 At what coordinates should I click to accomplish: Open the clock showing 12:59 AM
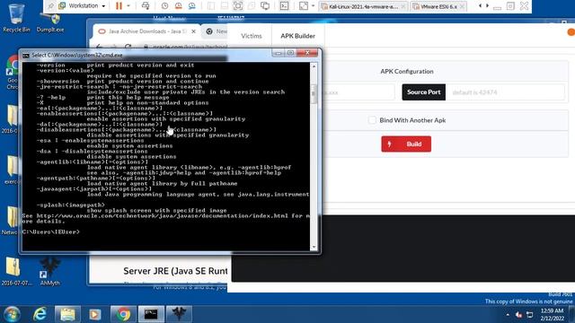pyautogui.click(x=552, y=314)
